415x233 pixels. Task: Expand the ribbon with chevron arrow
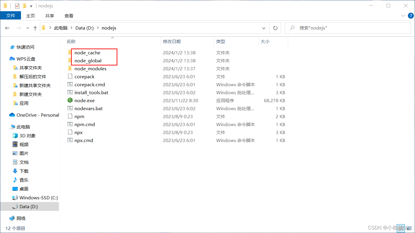pyautogui.click(x=403, y=16)
